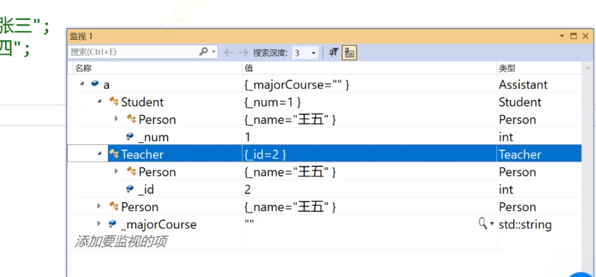
Task: Collapse the variable a tree node
Action: coord(82,84)
